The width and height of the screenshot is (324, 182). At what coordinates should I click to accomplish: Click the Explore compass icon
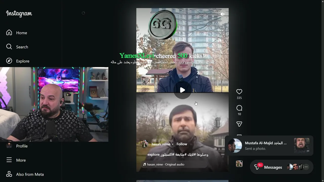click(x=9, y=61)
